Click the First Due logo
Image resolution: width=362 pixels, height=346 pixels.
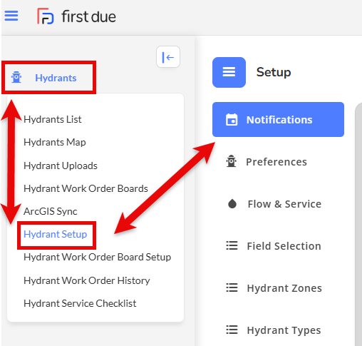(x=76, y=16)
